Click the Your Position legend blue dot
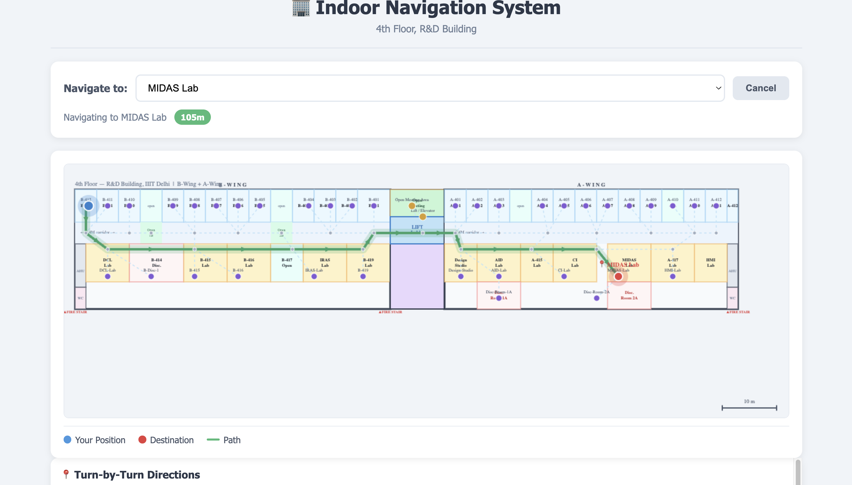 pyautogui.click(x=67, y=440)
